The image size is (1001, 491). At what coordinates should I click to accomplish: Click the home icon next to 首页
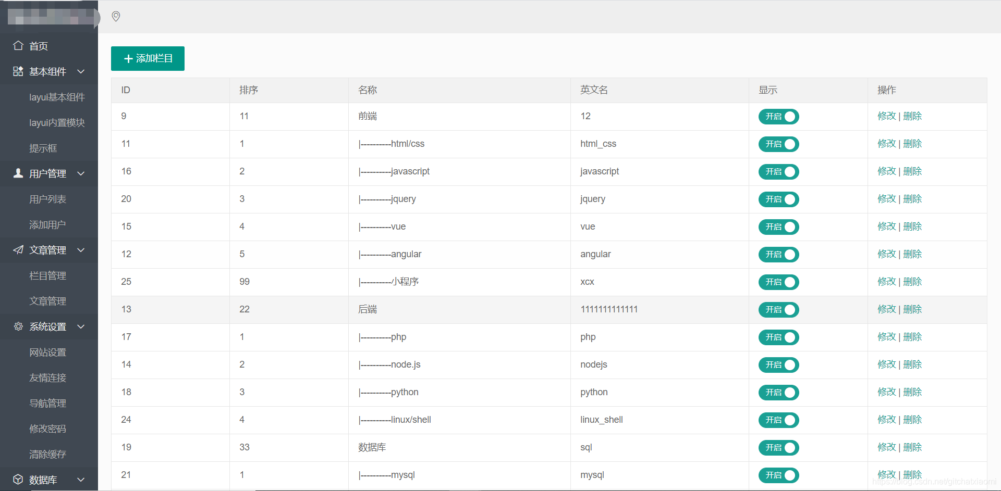(x=18, y=45)
